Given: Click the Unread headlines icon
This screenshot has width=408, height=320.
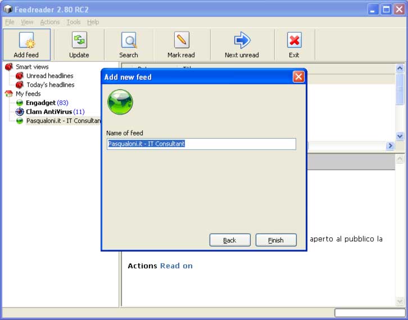Looking at the screenshot, I should (20, 76).
